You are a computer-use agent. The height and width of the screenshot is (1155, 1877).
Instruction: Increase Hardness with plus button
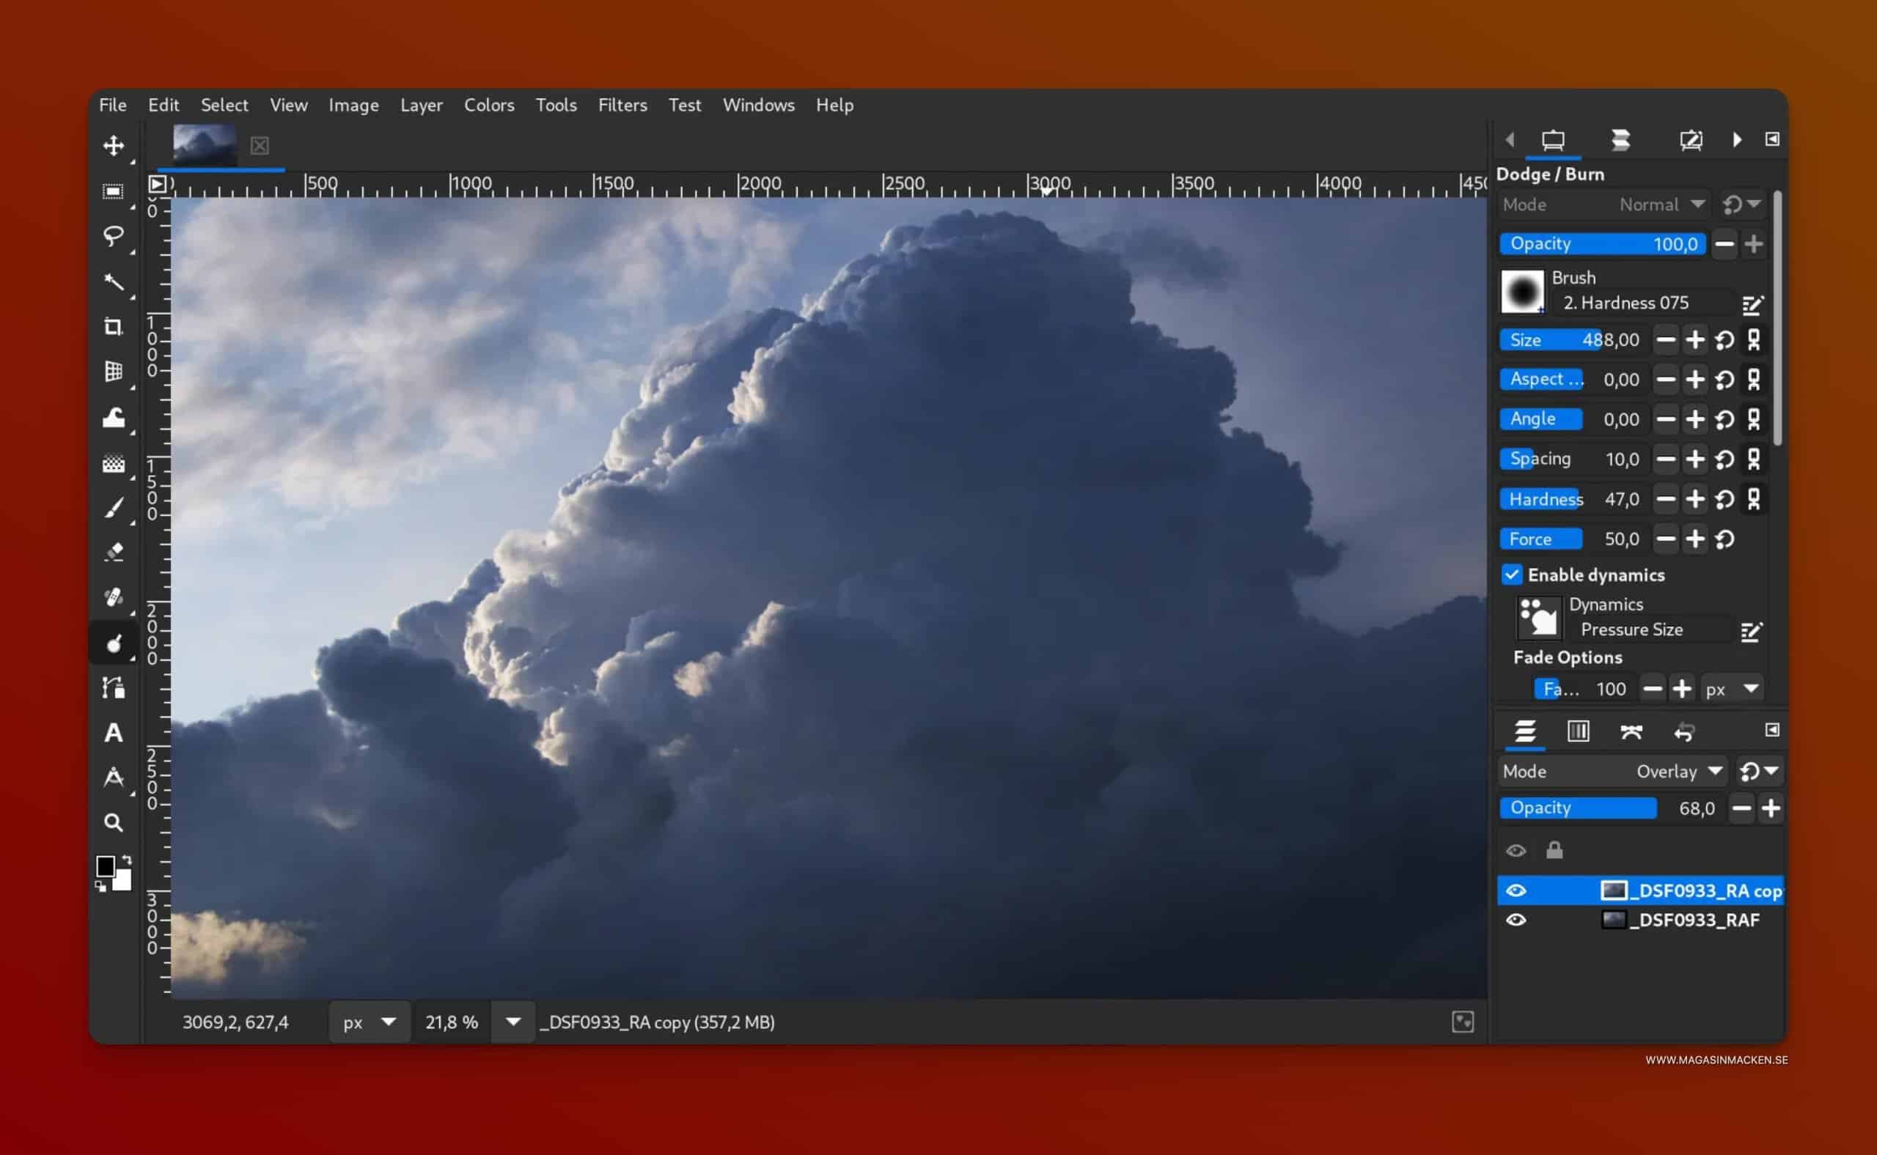pos(1695,500)
